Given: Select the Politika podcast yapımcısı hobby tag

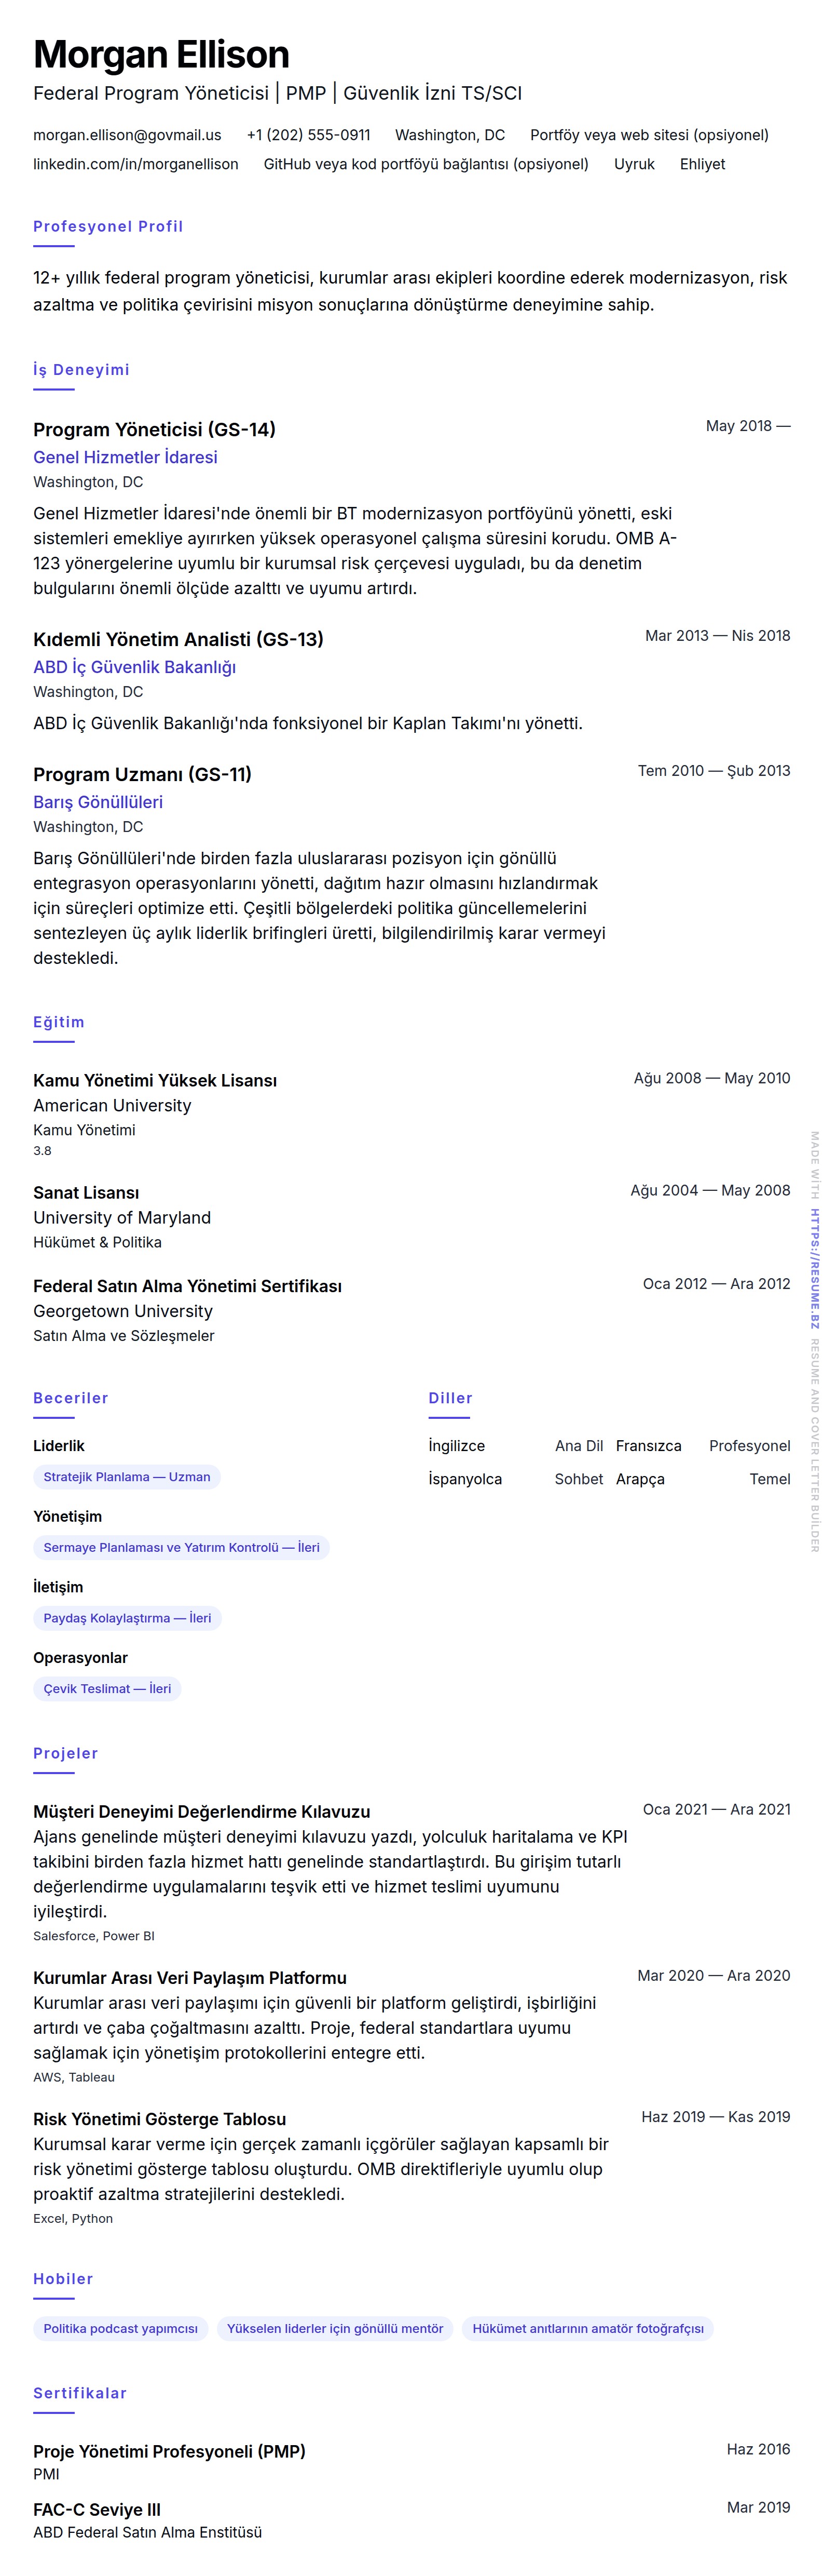Looking at the screenshot, I should click(120, 2329).
